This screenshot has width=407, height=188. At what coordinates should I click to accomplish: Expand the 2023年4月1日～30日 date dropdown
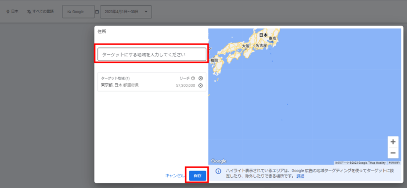126,12
